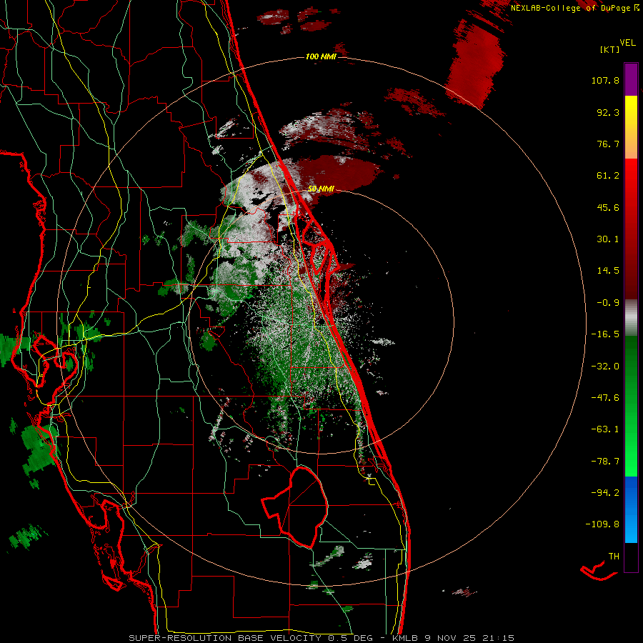Click the -78.7 legend value
Screen dimensions: 643x643
pos(605,462)
